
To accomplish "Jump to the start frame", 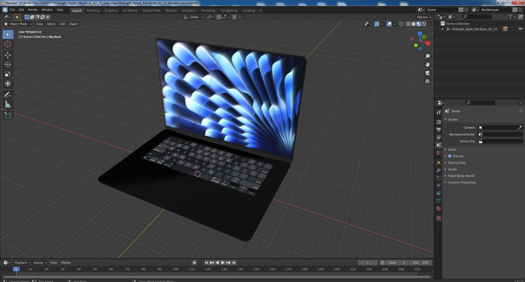I will click(206, 263).
